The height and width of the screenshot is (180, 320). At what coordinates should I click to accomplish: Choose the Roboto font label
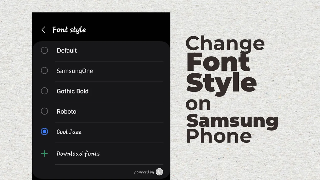[66, 111]
